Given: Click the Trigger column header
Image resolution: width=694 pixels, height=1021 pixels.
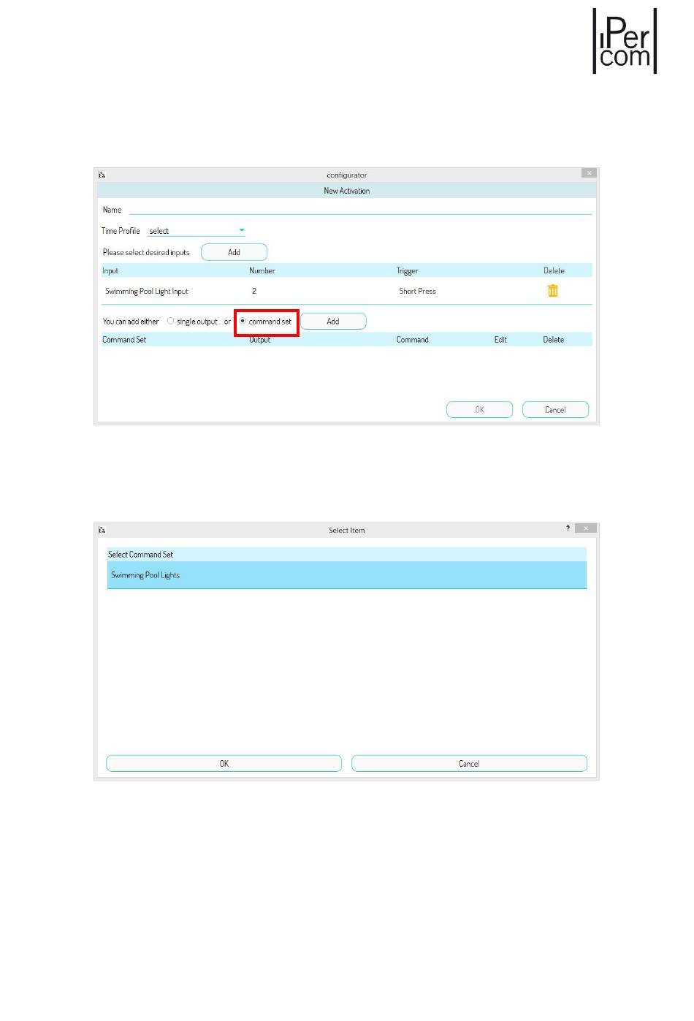Looking at the screenshot, I should pos(408,270).
